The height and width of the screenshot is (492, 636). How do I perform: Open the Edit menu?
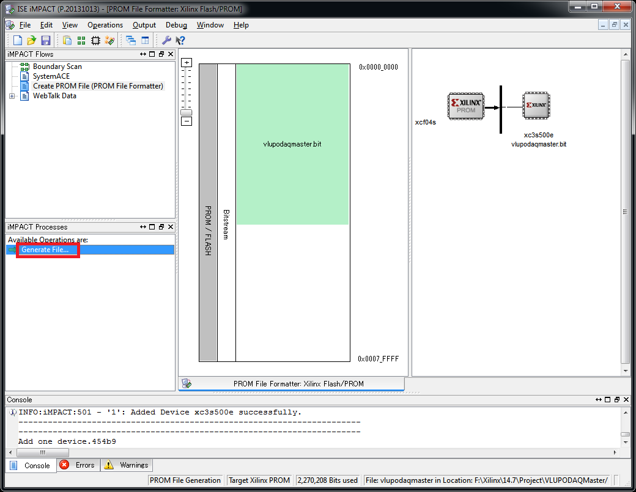coord(46,25)
